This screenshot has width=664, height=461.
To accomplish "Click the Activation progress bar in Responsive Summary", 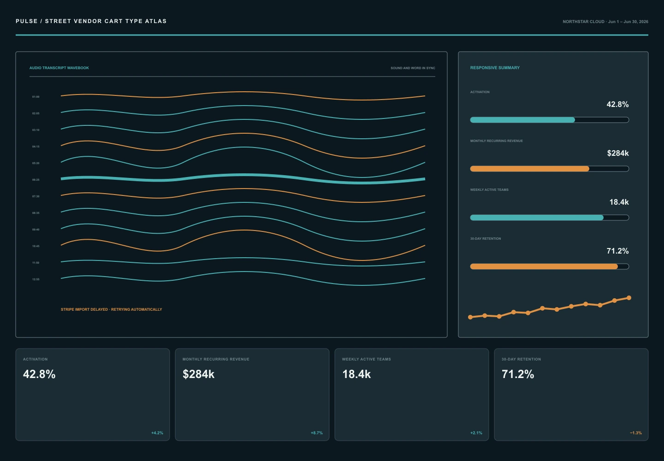I will pyautogui.click(x=549, y=120).
